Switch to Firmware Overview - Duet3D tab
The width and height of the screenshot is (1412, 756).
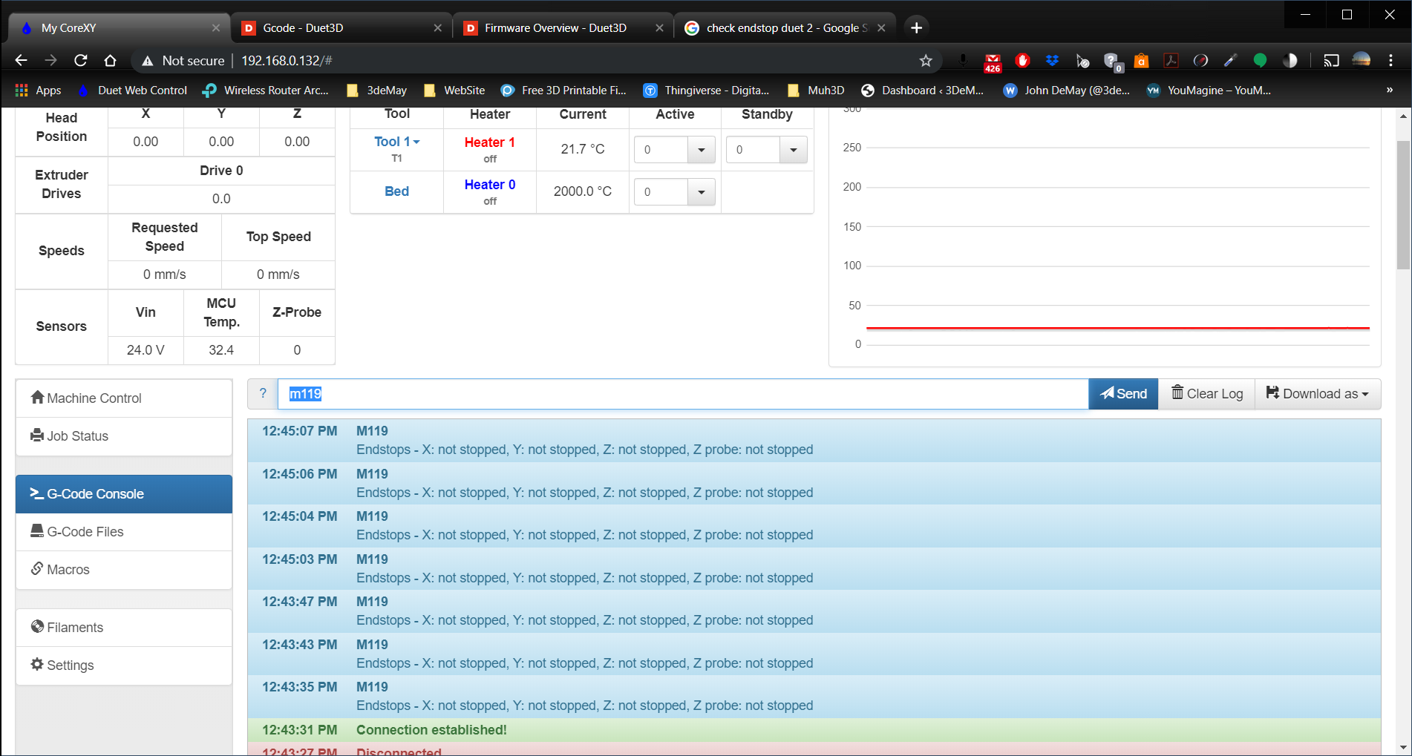563,28
